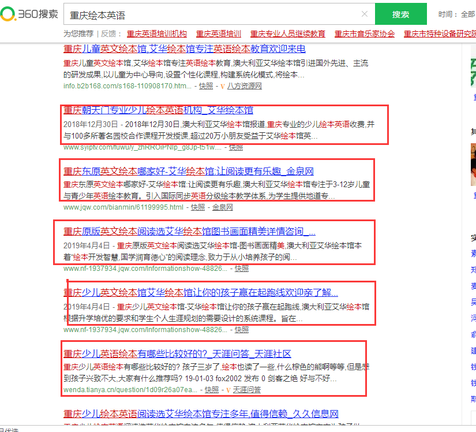Click the V verified icon beside 八方资源网
Screen dimensions: 476x432
coord(223,86)
